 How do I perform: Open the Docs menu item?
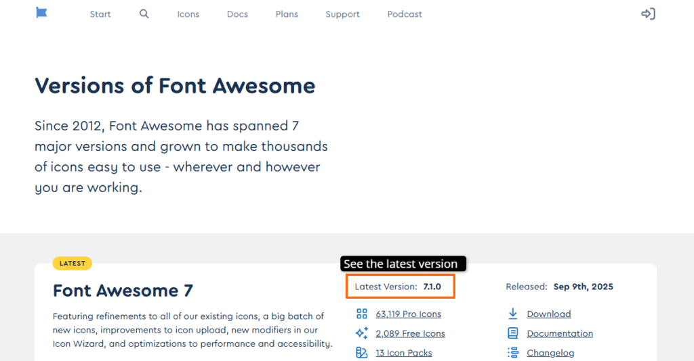[237, 14]
